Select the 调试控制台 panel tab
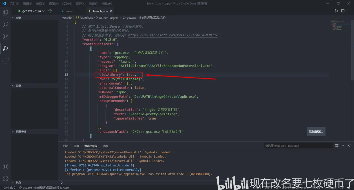Image resolution: width=354 pixels, height=190 pixels. pos(91,146)
